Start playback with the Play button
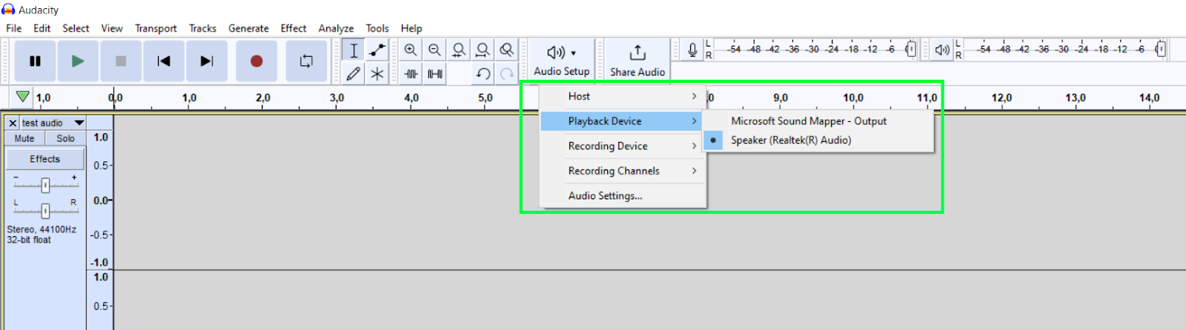 click(x=78, y=61)
